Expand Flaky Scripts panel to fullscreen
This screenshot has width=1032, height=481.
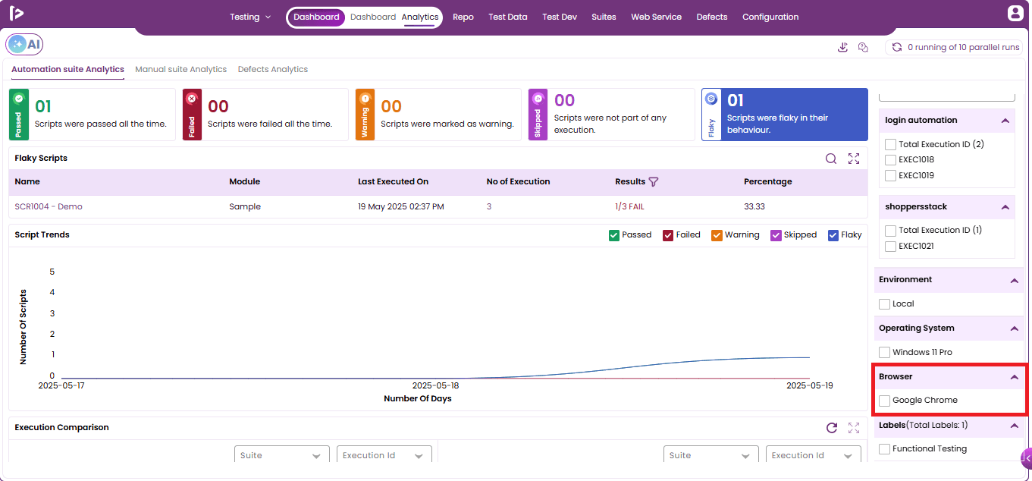pyautogui.click(x=854, y=159)
